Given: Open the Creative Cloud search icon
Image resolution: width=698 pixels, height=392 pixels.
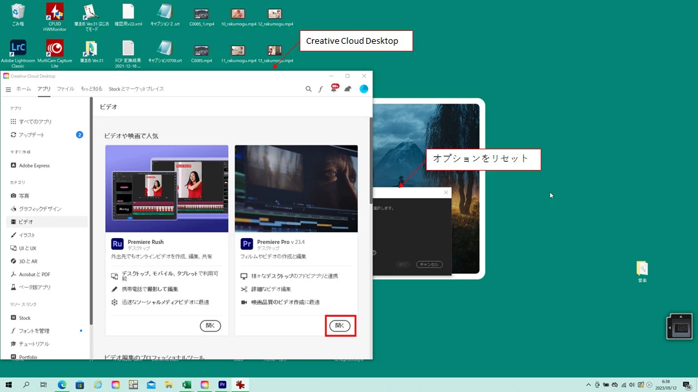Looking at the screenshot, I should point(308,89).
